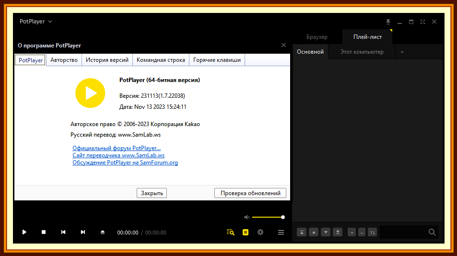Add item to playlist with plus button
Image resolution: width=457 pixels, height=256 pixels.
pos(352,233)
